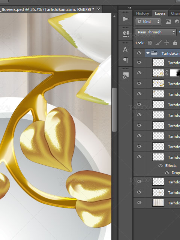This screenshot has height=240, width=180.
Task: Hide the layer Effects with its eye icon
Action: click(x=160, y=166)
